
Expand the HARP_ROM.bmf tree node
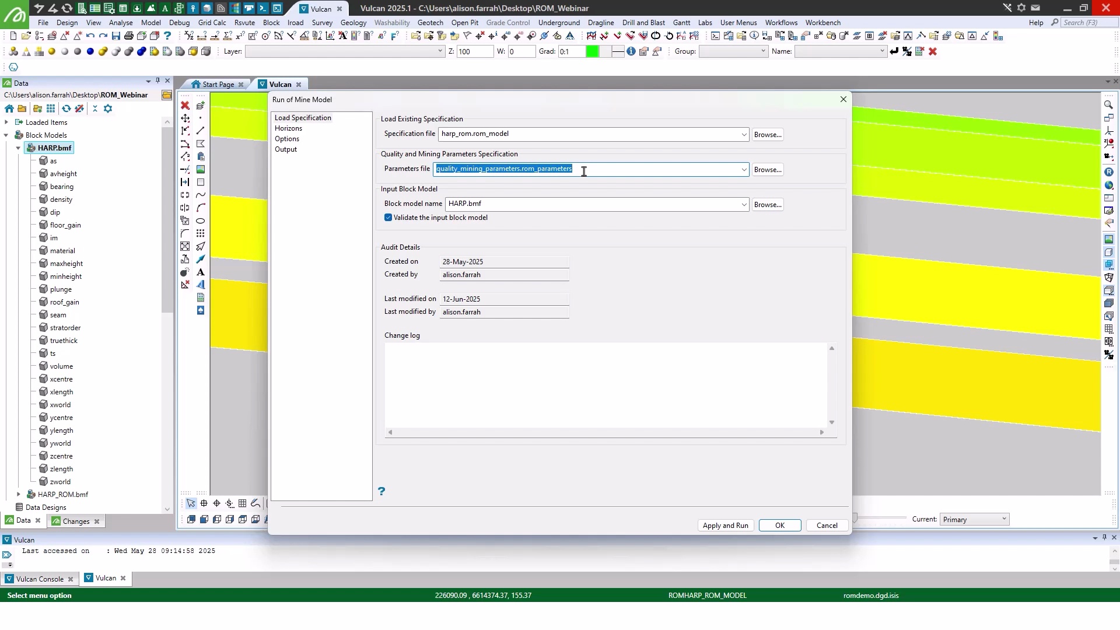(18, 495)
